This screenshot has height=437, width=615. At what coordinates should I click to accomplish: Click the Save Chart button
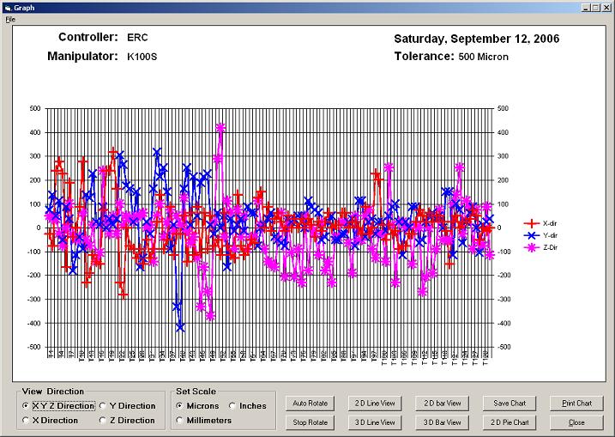[x=509, y=404]
